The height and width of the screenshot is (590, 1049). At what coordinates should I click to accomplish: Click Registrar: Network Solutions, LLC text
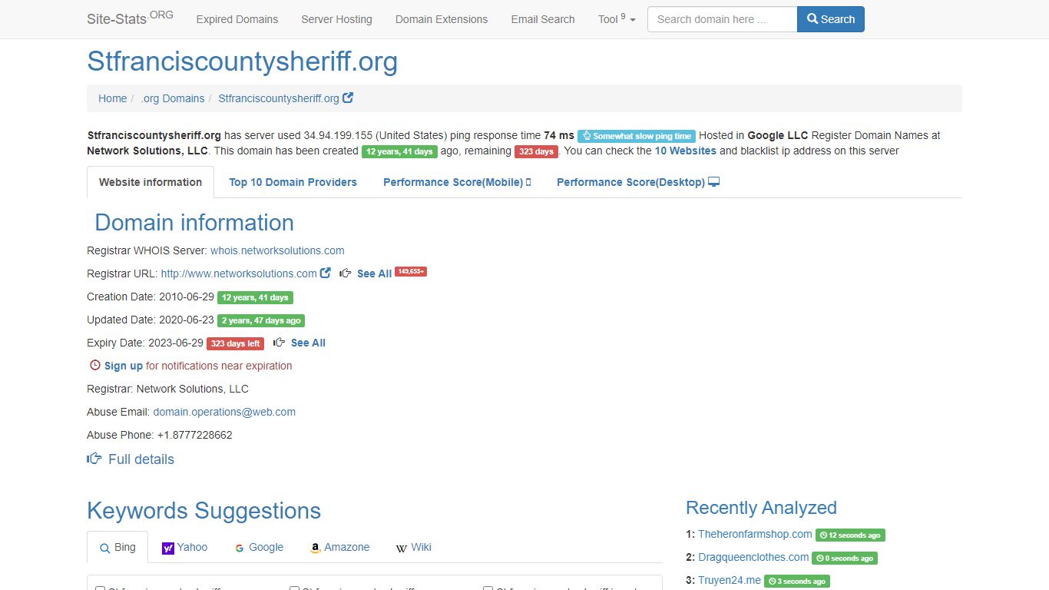pos(167,389)
